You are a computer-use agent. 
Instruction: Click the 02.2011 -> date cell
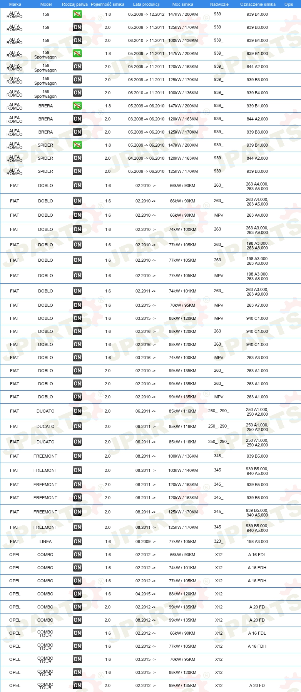click(145, 291)
